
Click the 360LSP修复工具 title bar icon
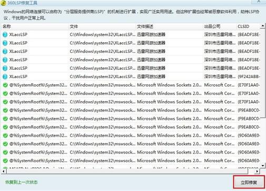[3, 3]
